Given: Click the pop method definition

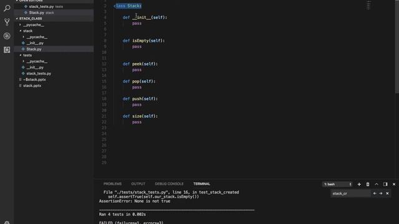Looking at the screenshot, I should pyautogui.click(x=139, y=82).
